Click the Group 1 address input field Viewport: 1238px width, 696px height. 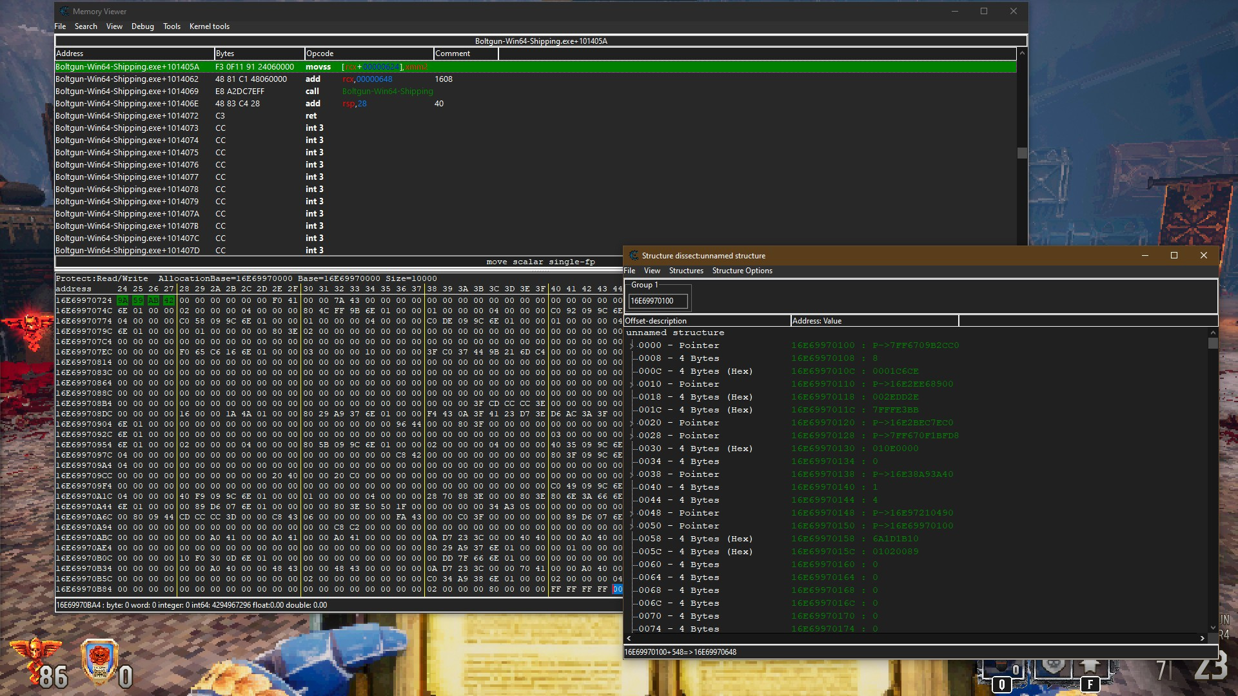(x=658, y=301)
